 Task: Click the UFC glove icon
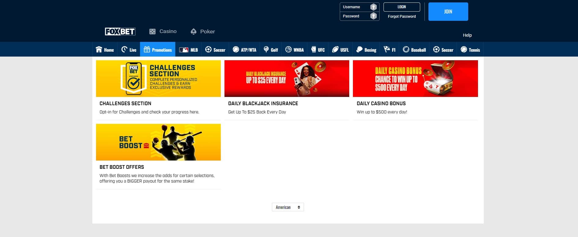[x=313, y=50]
